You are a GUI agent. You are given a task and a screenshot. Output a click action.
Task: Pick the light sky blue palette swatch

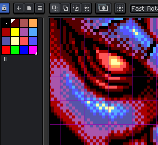click(x=33, y=32)
